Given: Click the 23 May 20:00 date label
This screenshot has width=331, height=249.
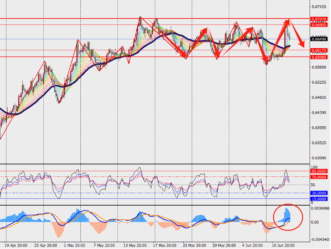Looking at the screenshot, I should coord(194,246).
